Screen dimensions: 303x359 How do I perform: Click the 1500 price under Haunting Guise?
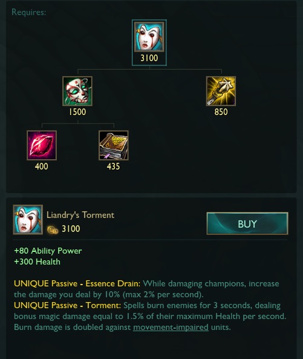tap(77, 112)
